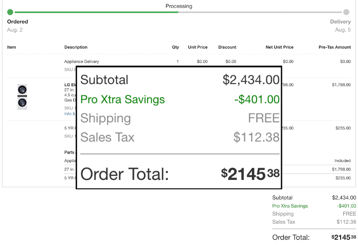This screenshot has height=245, width=358.
Task: Open the LG washer dryer product thumbnail
Action: 22,96
